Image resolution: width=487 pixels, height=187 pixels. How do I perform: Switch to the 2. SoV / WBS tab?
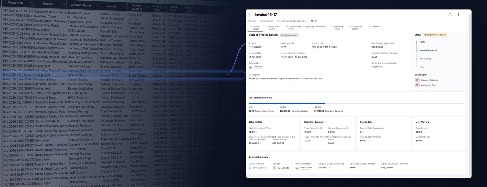coord(273,28)
